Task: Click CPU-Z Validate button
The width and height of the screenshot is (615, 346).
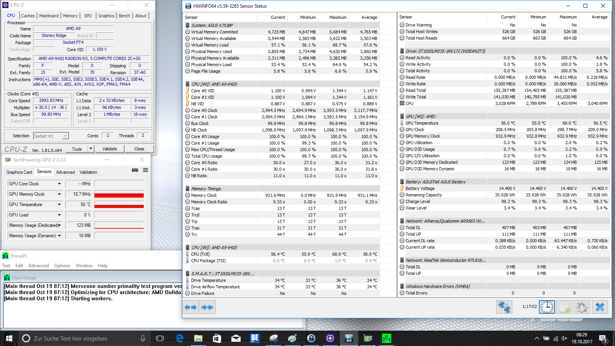Action: (110, 149)
